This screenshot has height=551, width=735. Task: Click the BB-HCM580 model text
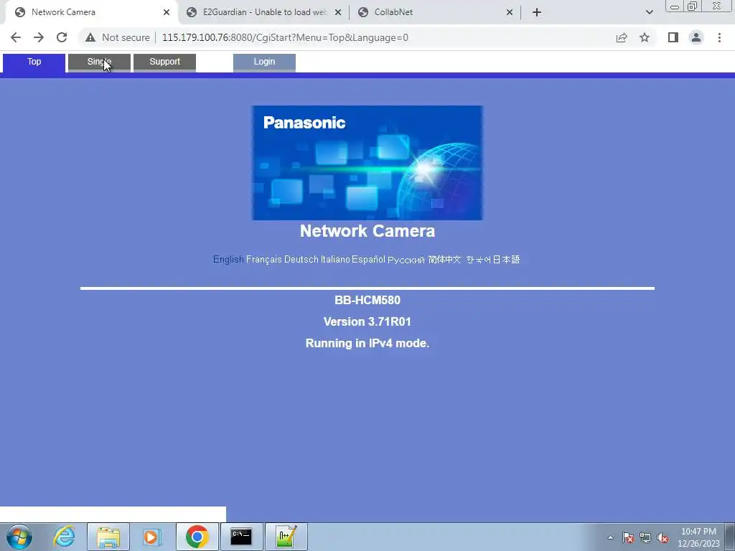click(367, 301)
